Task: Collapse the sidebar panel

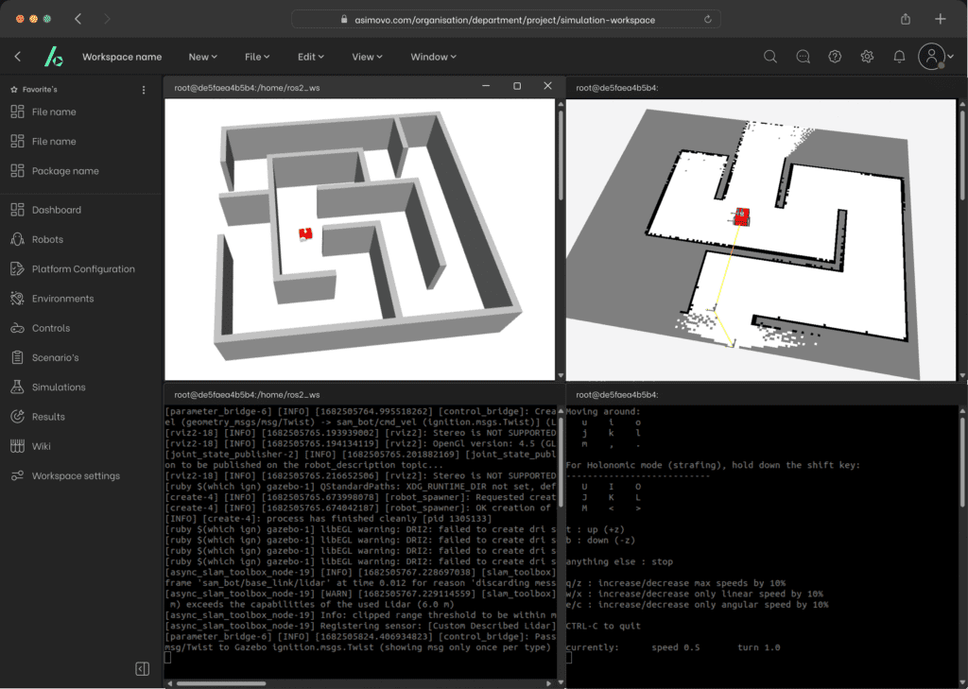Action: click(142, 669)
